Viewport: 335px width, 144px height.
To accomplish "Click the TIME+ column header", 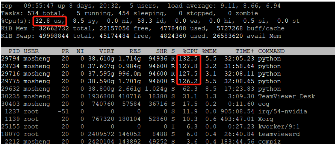I will (245, 51).
